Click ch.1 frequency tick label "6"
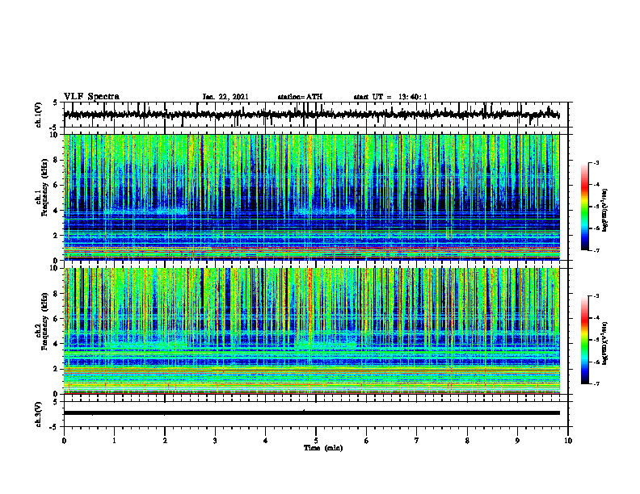Screen dimensions: 640x494 pyautogui.click(x=56, y=185)
